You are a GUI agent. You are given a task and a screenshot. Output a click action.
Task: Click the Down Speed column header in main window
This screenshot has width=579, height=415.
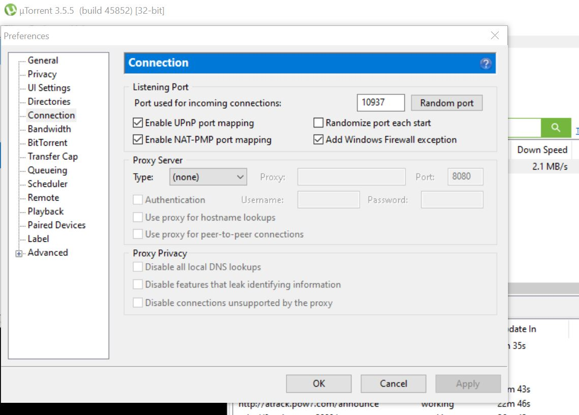click(x=542, y=150)
